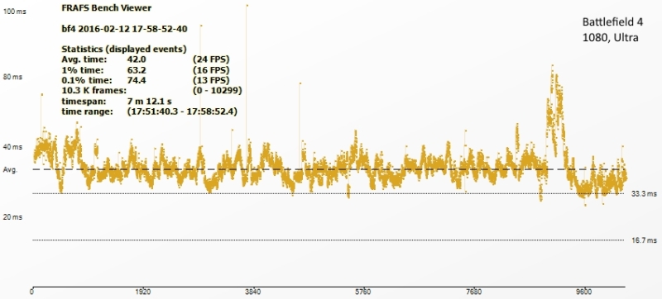The width and height of the screenshot is (662, 299).
Task: Click the (16 FPS) value
Action: 211,69
